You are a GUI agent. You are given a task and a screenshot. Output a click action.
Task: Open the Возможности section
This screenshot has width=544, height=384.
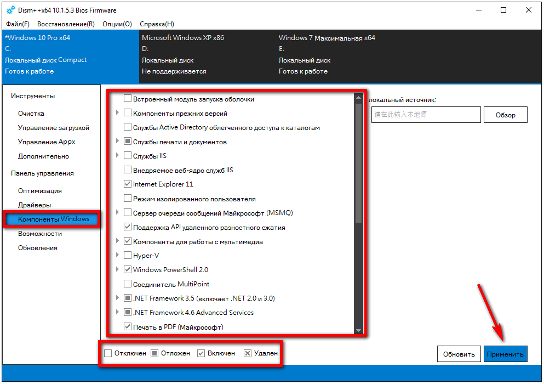coord(40,234)
